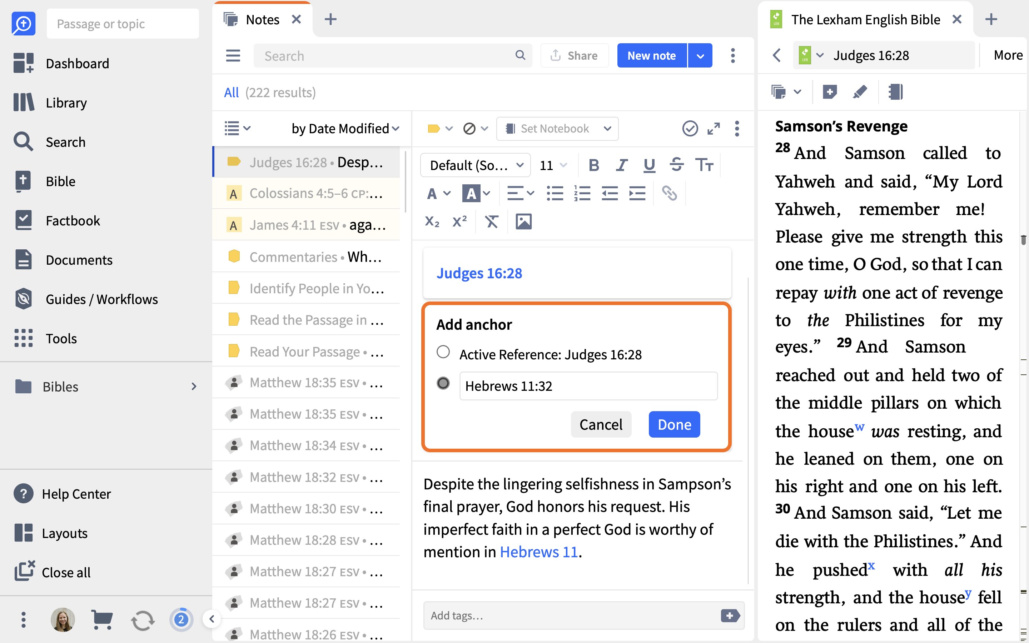The image size is (1029, 643).
Task: Open the Library panel
Action: click(x=50, y=103)
